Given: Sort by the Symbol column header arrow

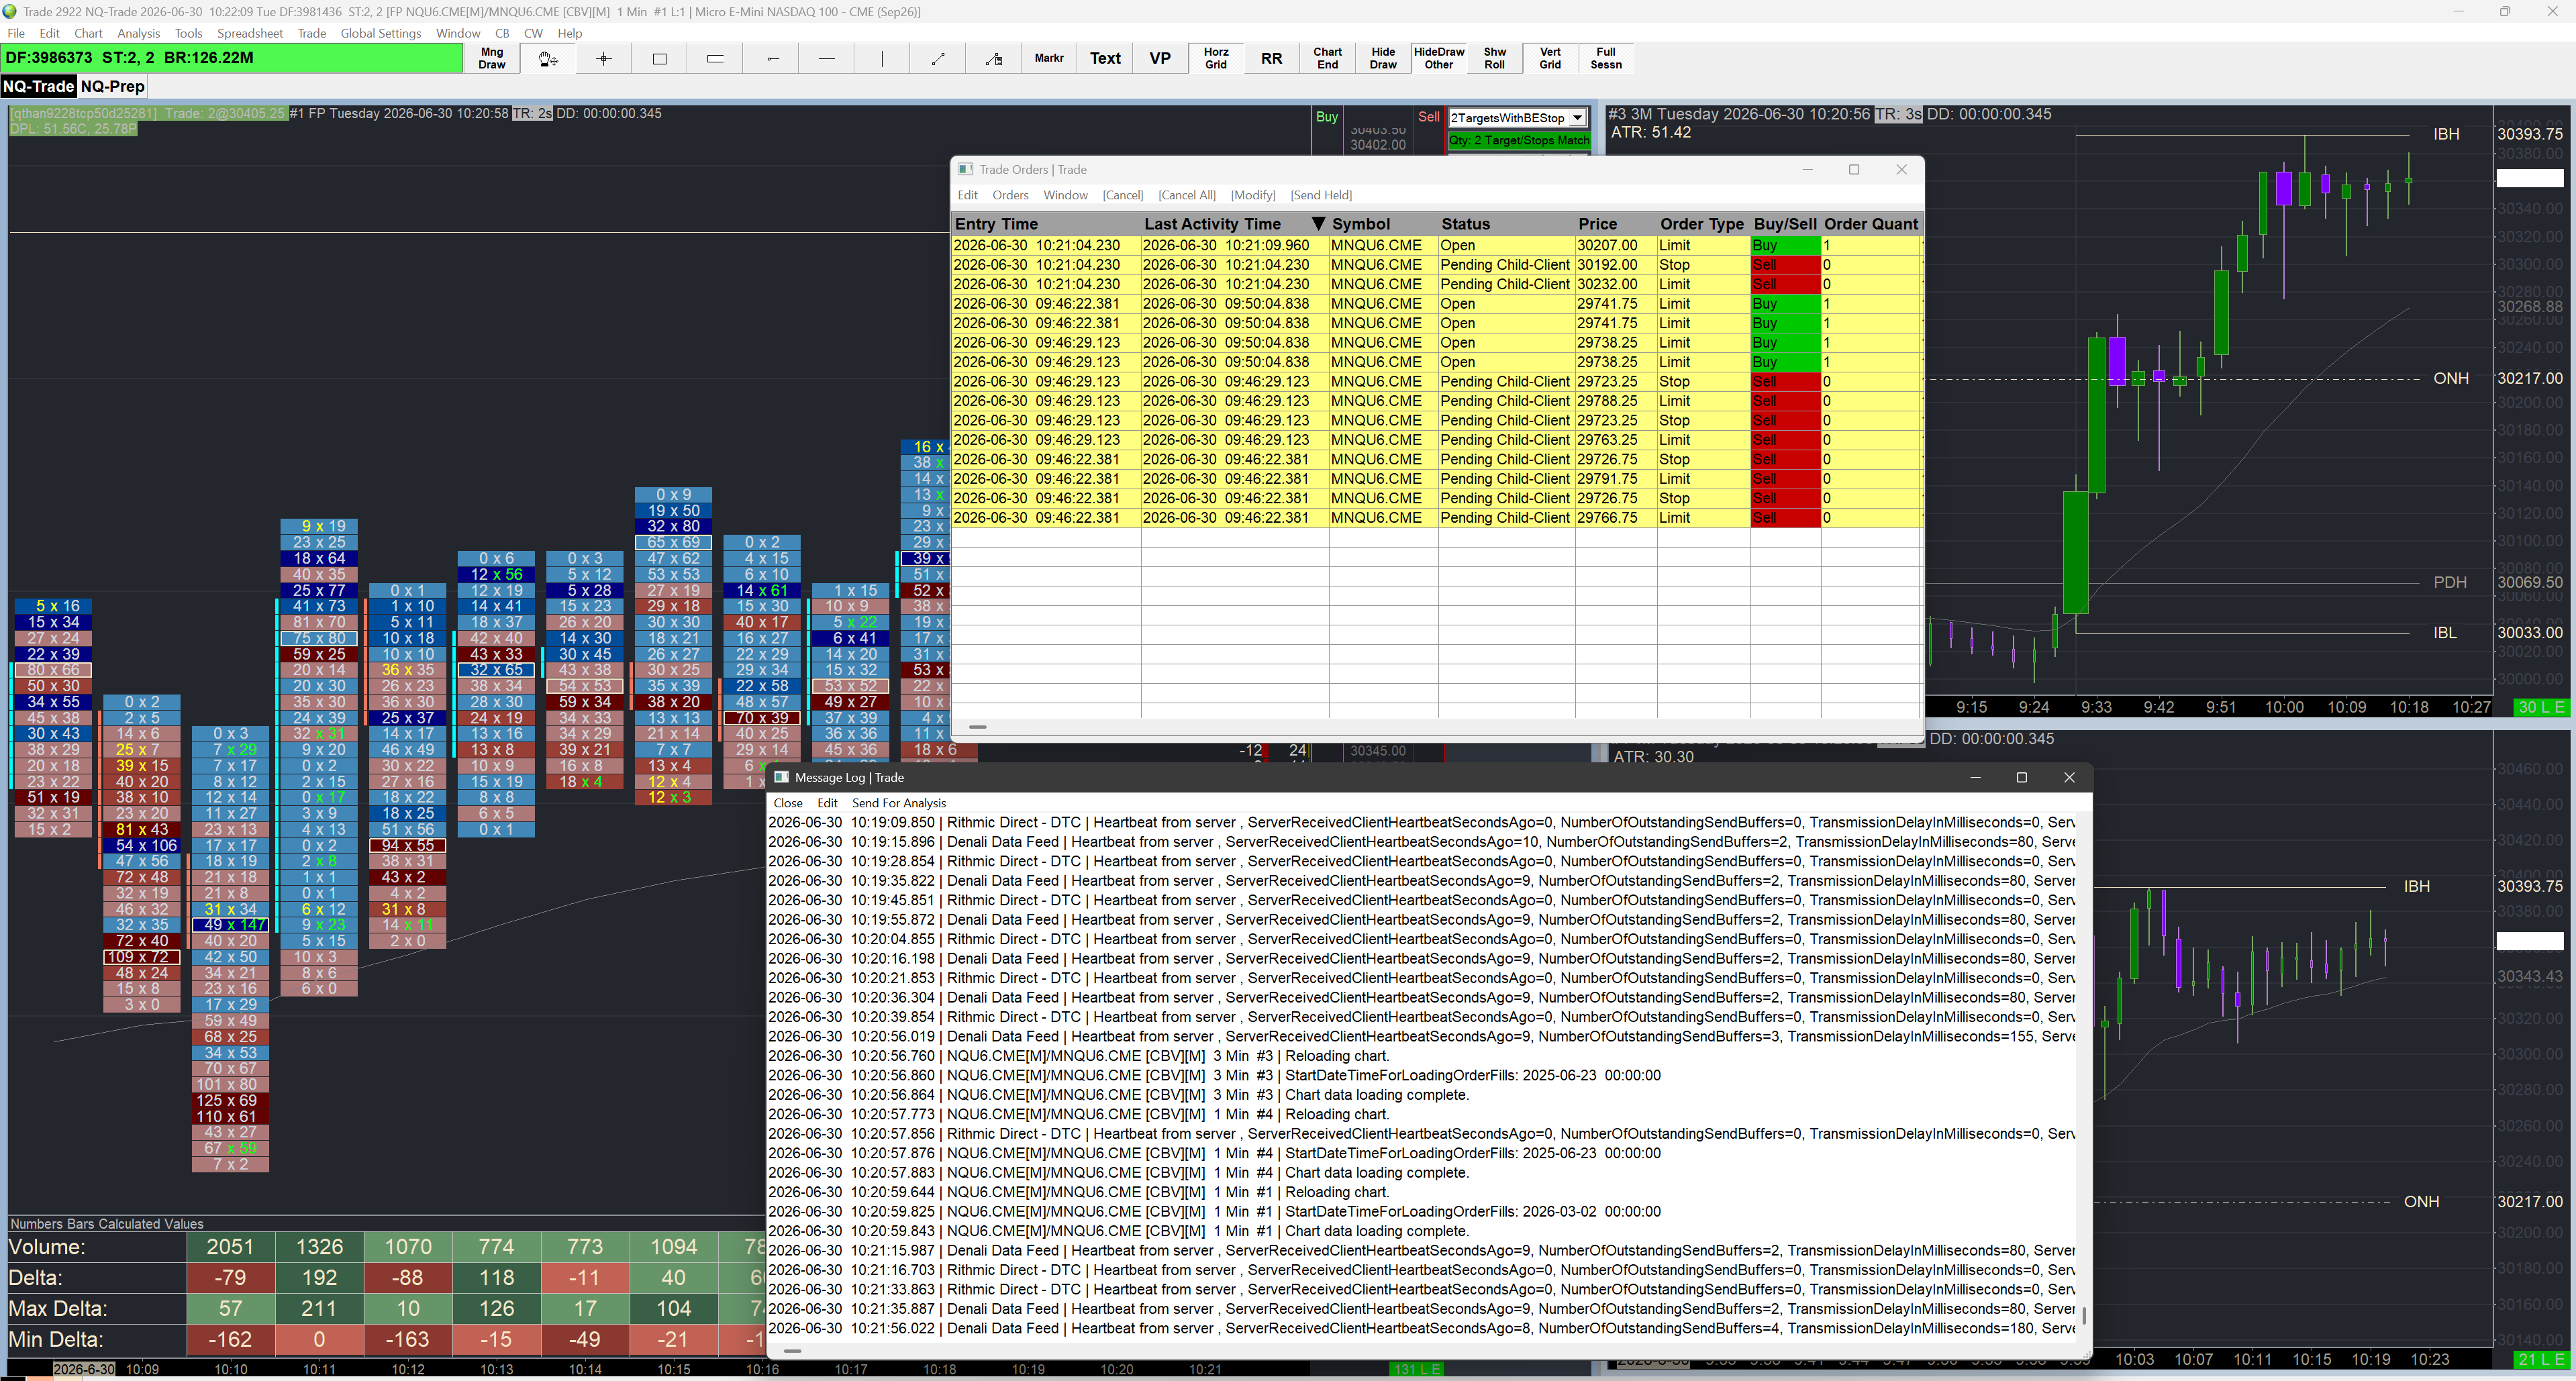Looking at the screenshot, I should (1318, 223).
